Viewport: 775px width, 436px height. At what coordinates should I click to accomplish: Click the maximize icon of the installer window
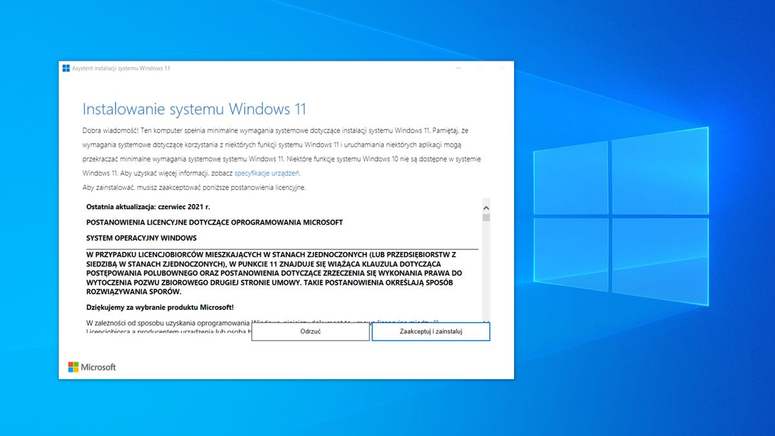480,68
